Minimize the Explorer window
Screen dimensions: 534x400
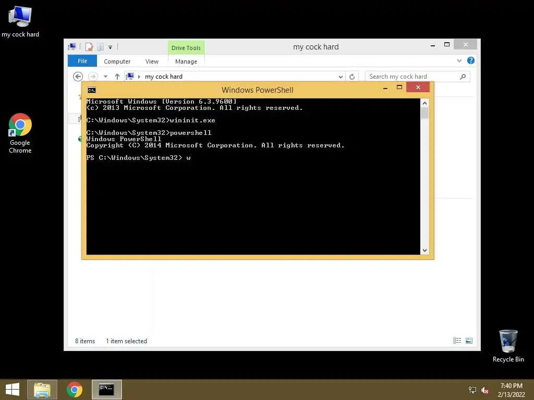[x=433, y=45]
